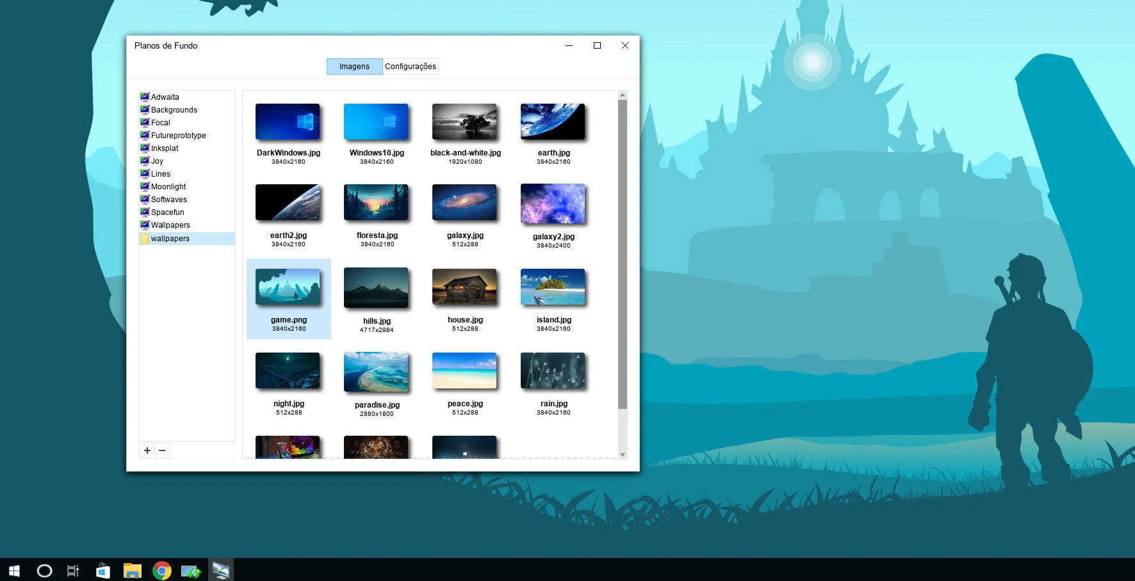Add a new wallpaper folder with the plus button
Image resolution: width=1135 pixels, height=581 pixels.
147,450
